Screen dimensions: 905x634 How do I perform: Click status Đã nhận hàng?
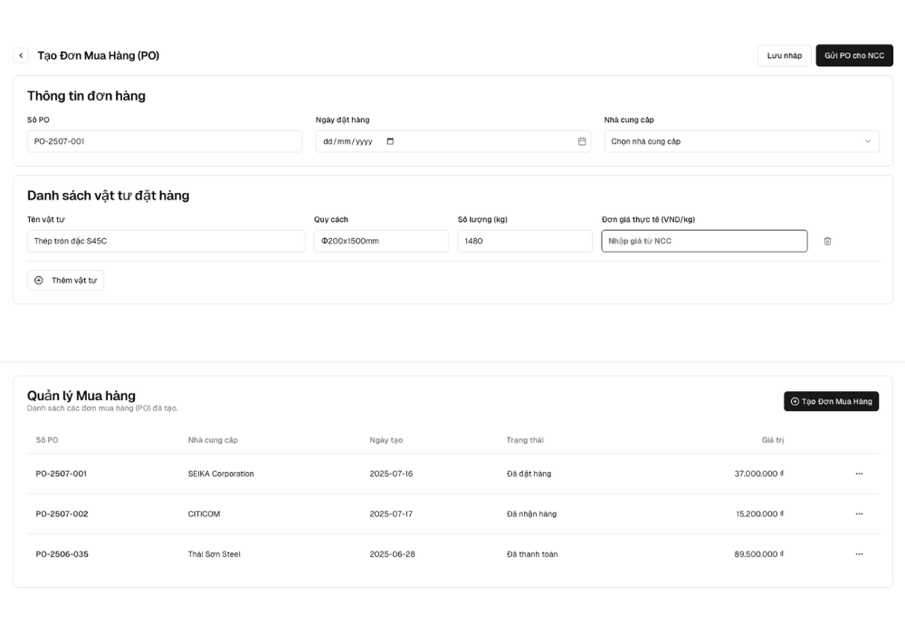coord(531,514)
